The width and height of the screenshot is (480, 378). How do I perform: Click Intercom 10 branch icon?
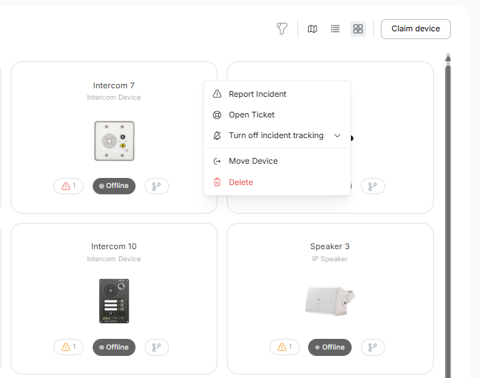point(157,347)
